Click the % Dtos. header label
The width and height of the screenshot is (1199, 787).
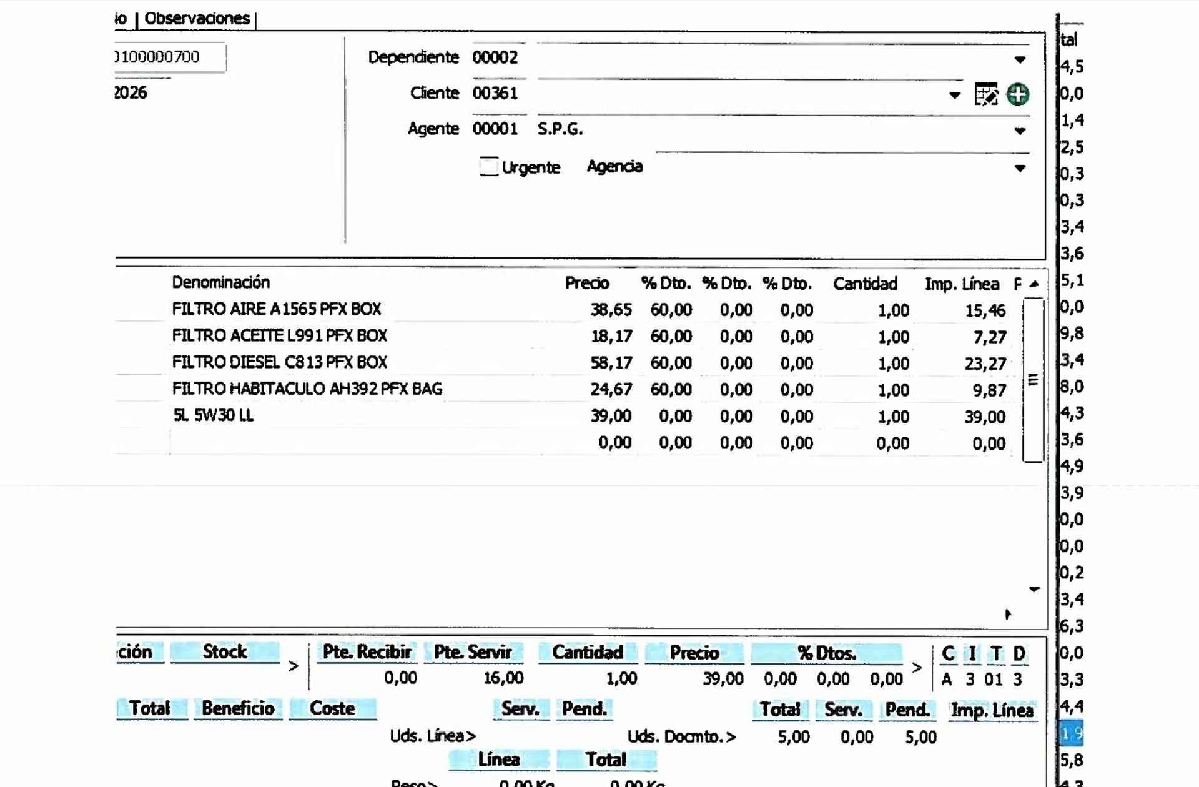(x=826, y=653)
